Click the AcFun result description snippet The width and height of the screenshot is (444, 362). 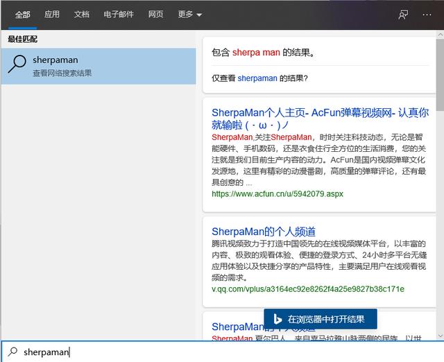[319, 160]
